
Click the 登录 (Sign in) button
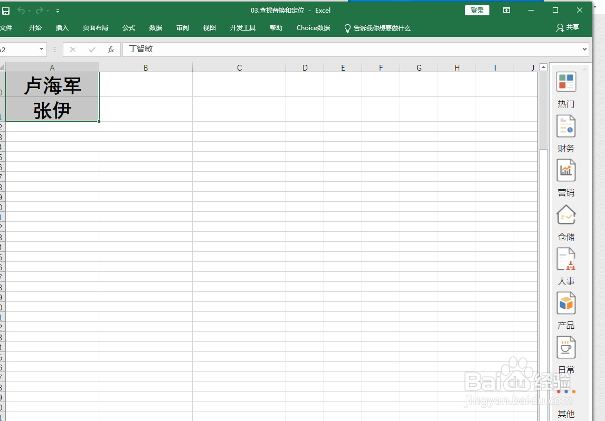pyautogui.click(x=477, y=9)
